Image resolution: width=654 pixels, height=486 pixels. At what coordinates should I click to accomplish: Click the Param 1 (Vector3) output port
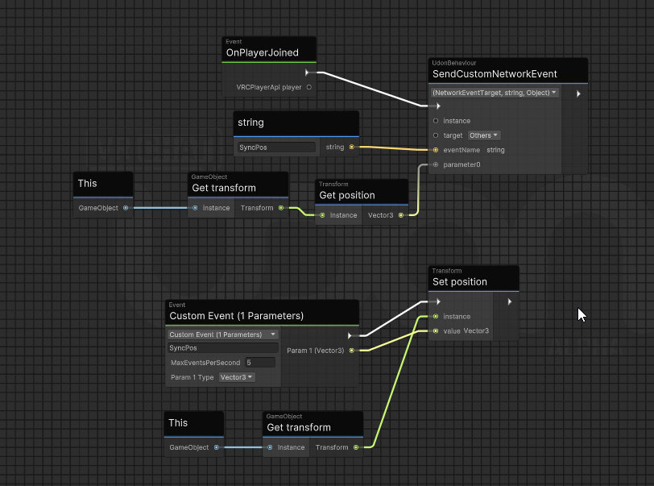tap(351, 351)
